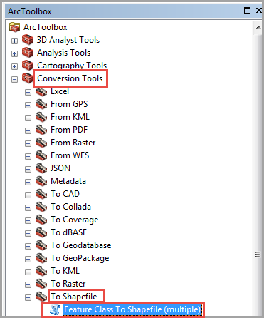
Task: Expand the 3D Analyst Tools toolbox
Action: pos(14,41)
